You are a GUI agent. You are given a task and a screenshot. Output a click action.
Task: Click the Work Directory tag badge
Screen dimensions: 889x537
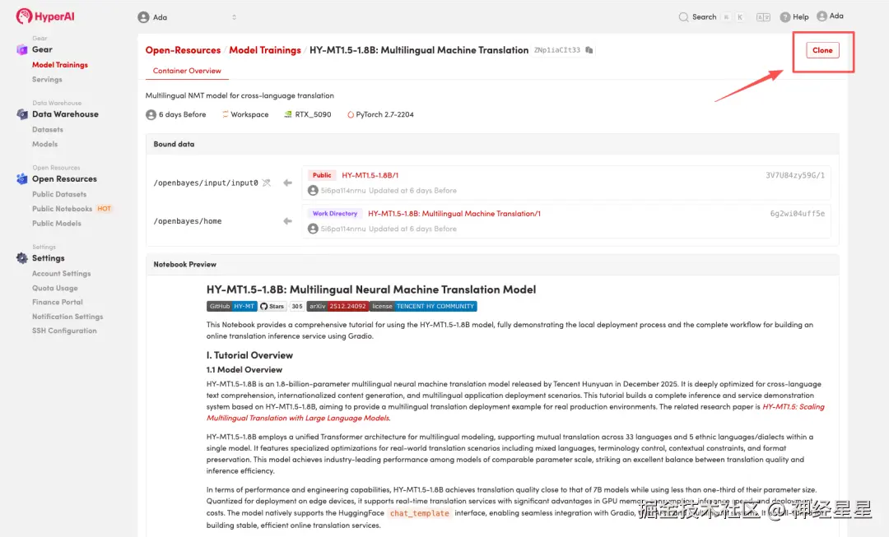[x=334, y=214]
